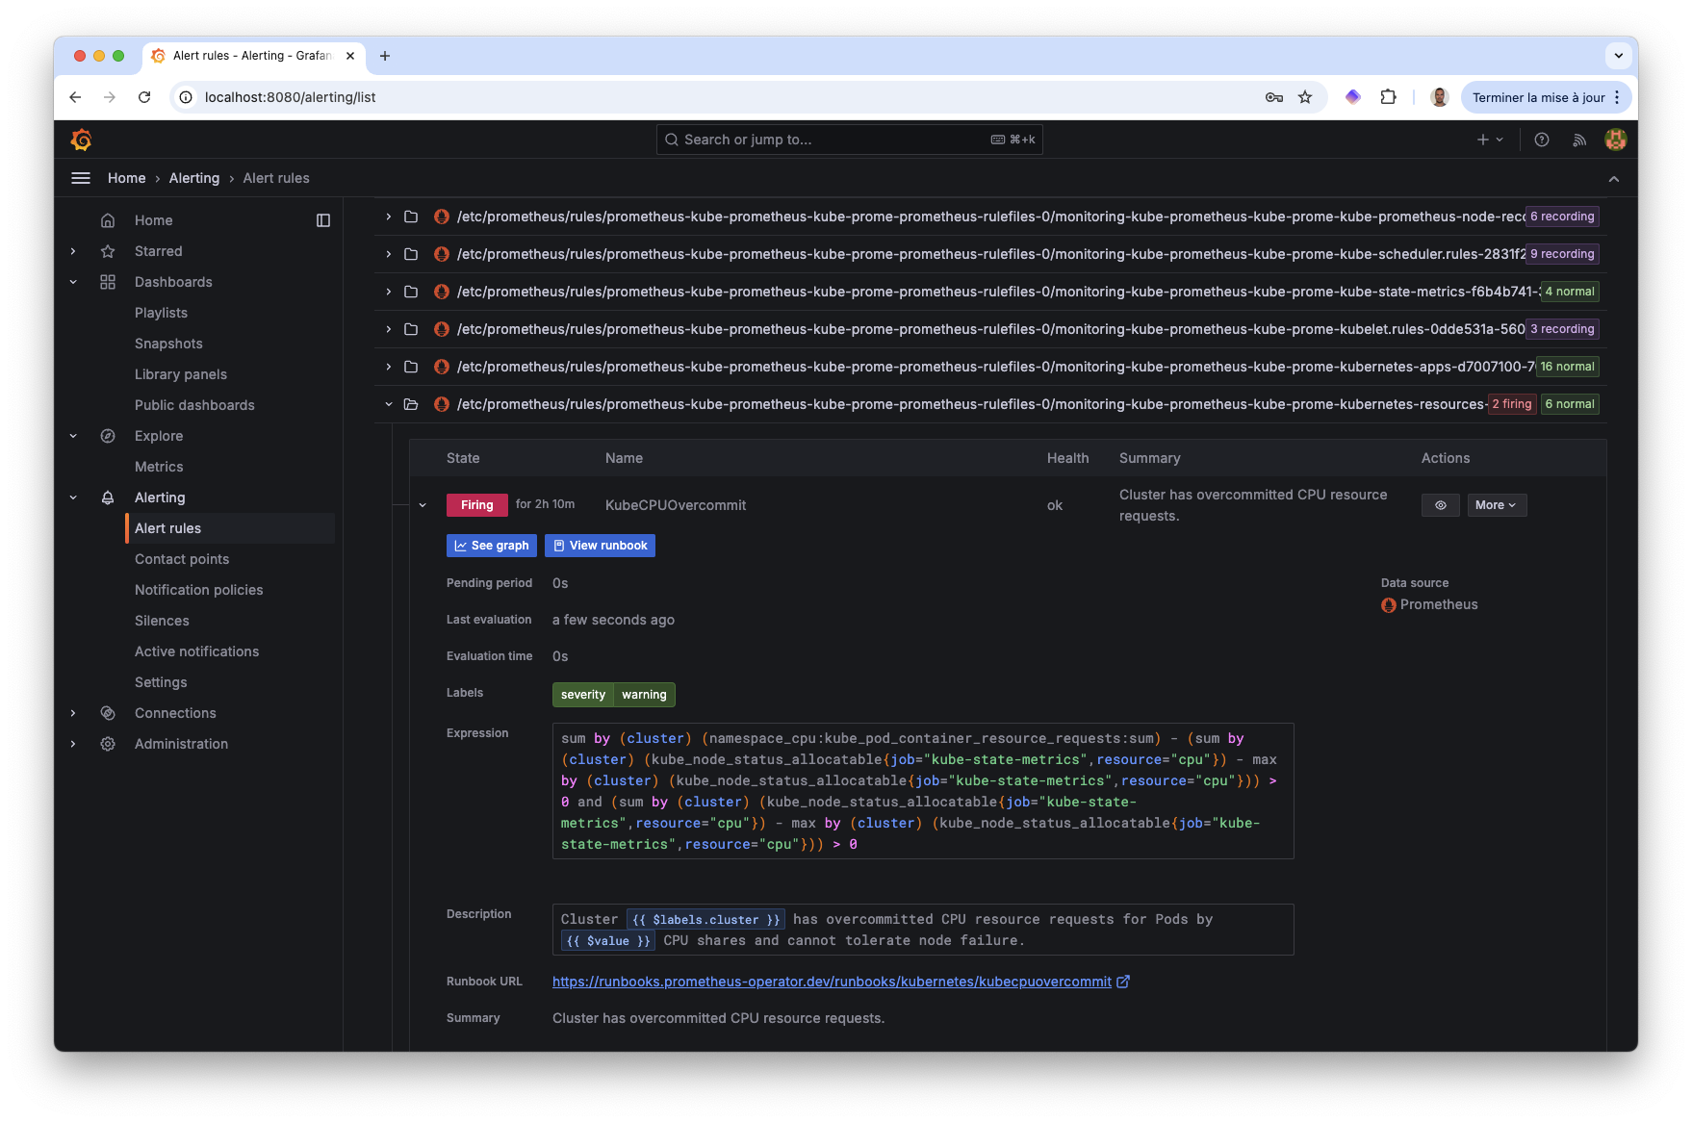The image size is (1692, 1123).
Task: Click the View runbook button
Action: click(x=600, y=546)
